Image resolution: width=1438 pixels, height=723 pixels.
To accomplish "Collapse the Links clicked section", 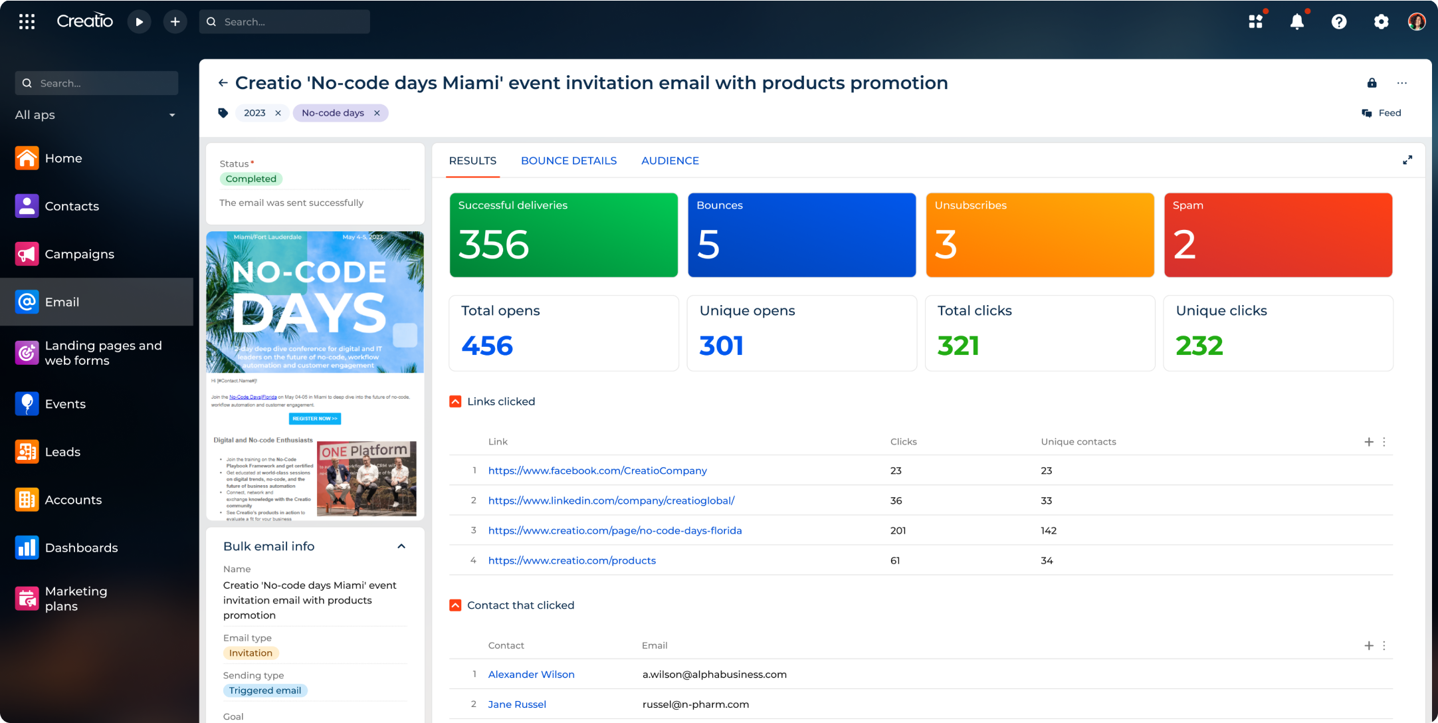I will (x=455, y=401).
